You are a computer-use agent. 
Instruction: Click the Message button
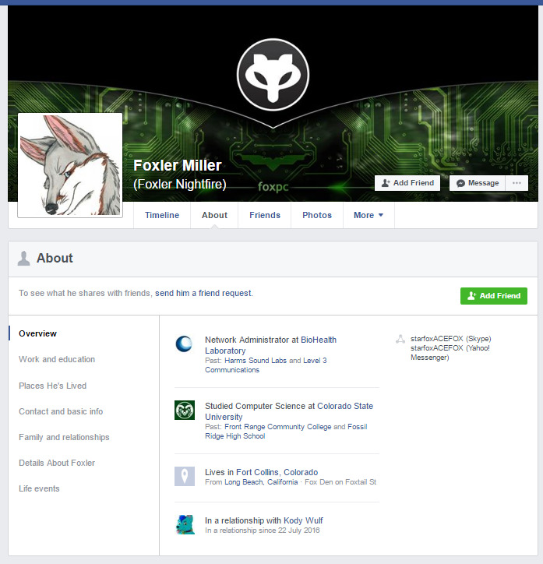click(478, 183)
